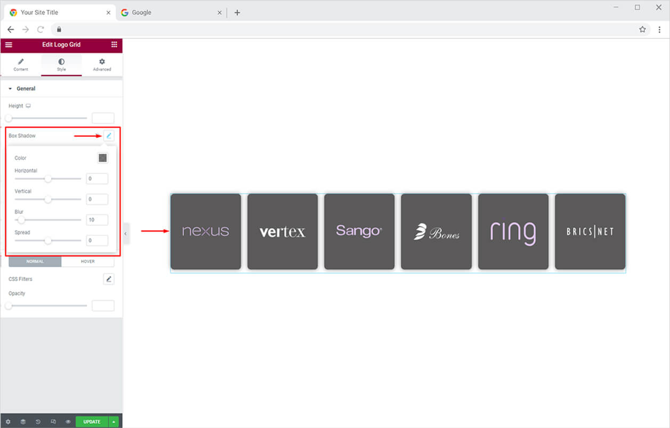Click the Vertical shadow slider
The image size is (670, 428).
tap(48, 200)
